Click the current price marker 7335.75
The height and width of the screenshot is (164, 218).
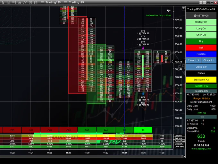click(179, 62)
